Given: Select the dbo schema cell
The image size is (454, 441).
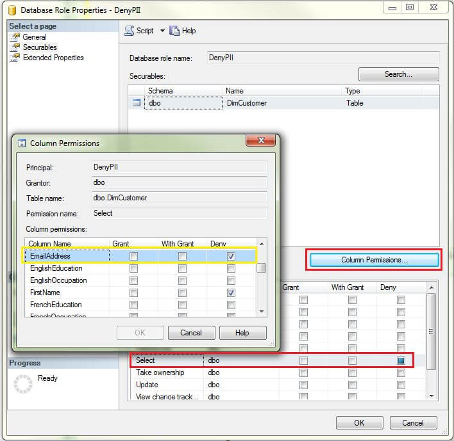Looking at the screenshot, I should (183, 103).
